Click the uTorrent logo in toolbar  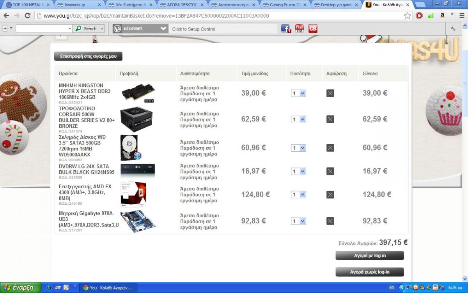[x=118, y=29]
